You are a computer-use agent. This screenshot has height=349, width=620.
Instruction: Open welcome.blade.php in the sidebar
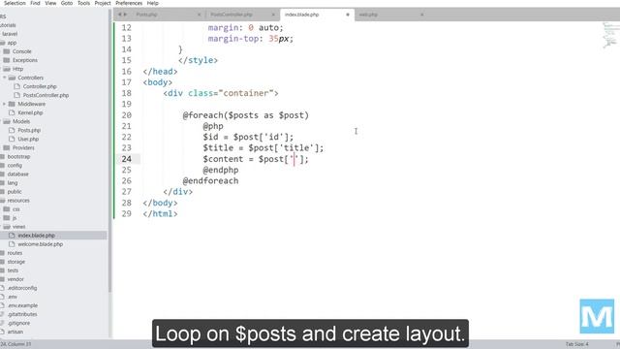point(40,244)
